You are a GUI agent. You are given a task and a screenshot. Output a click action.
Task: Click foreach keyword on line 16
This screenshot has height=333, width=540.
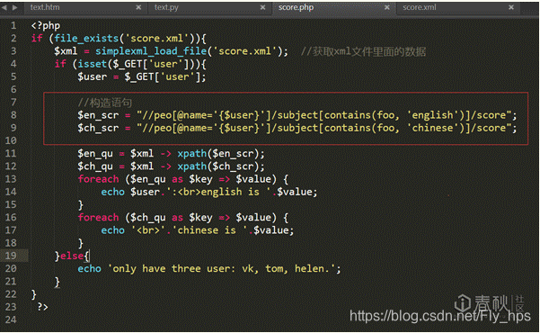(98, 218)
